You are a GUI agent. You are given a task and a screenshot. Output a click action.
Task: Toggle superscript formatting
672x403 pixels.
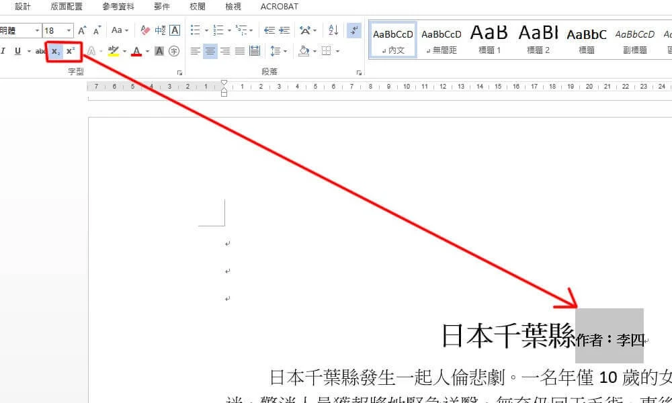coord(71,51)
